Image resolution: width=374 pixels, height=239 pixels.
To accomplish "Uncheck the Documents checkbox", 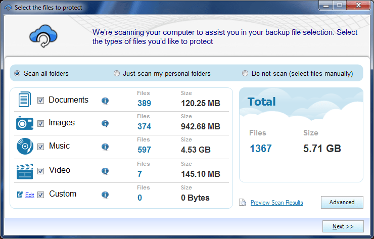I will tap(41, 101).
